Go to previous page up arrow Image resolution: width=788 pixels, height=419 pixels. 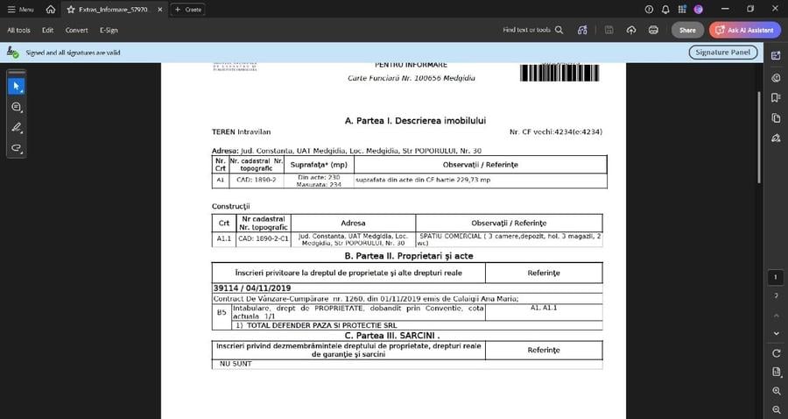pyautogui.click(x=776, y=316)
